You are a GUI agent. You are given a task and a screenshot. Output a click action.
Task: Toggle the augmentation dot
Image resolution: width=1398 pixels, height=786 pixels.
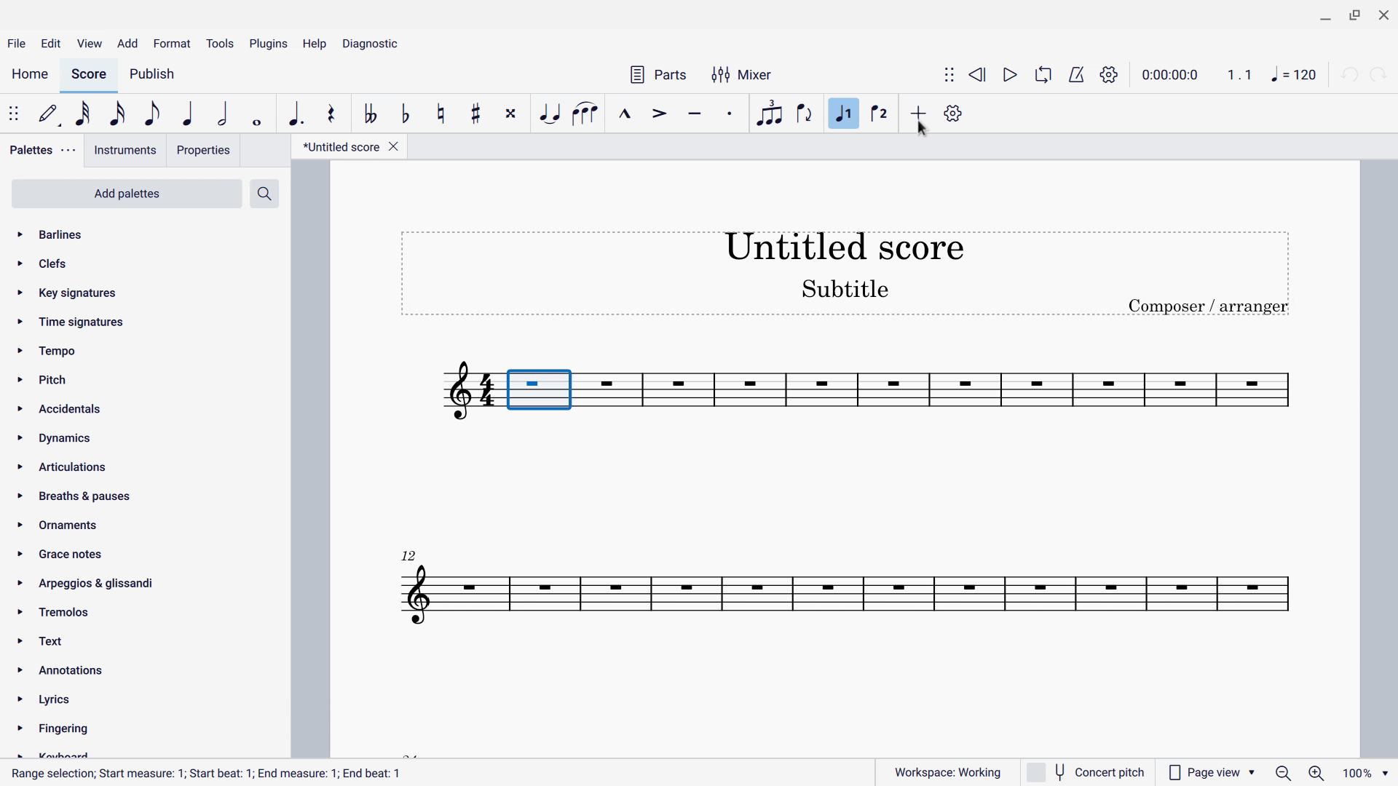(296, 114)
